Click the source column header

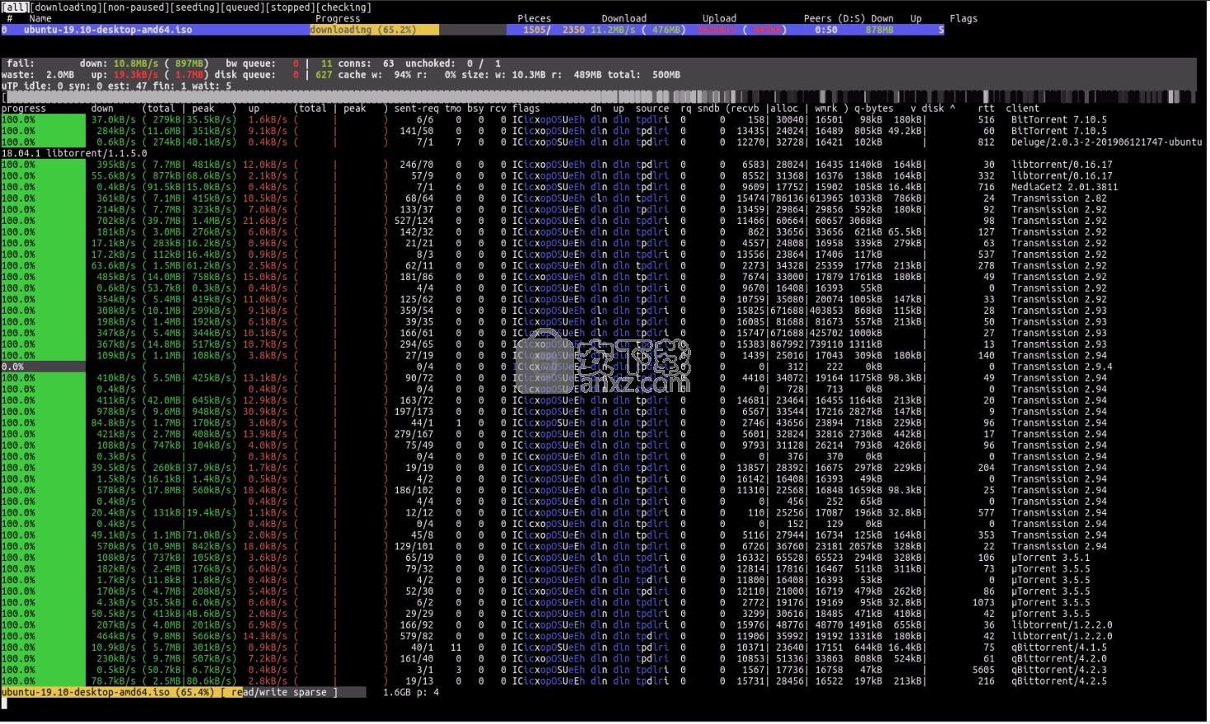coord(652,108)
